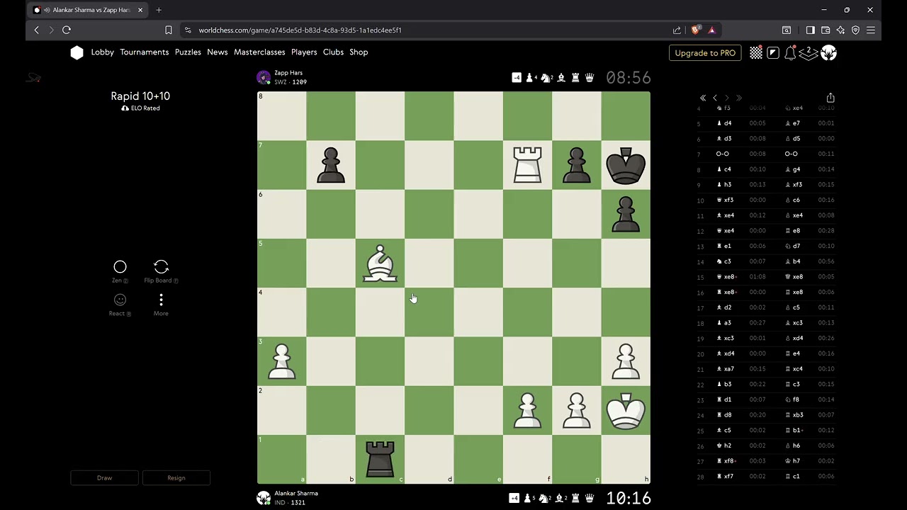This screenshot has height=510, width=907.
Task: Click the stacked layers icon with 2
Action: [x=809, y=53]
